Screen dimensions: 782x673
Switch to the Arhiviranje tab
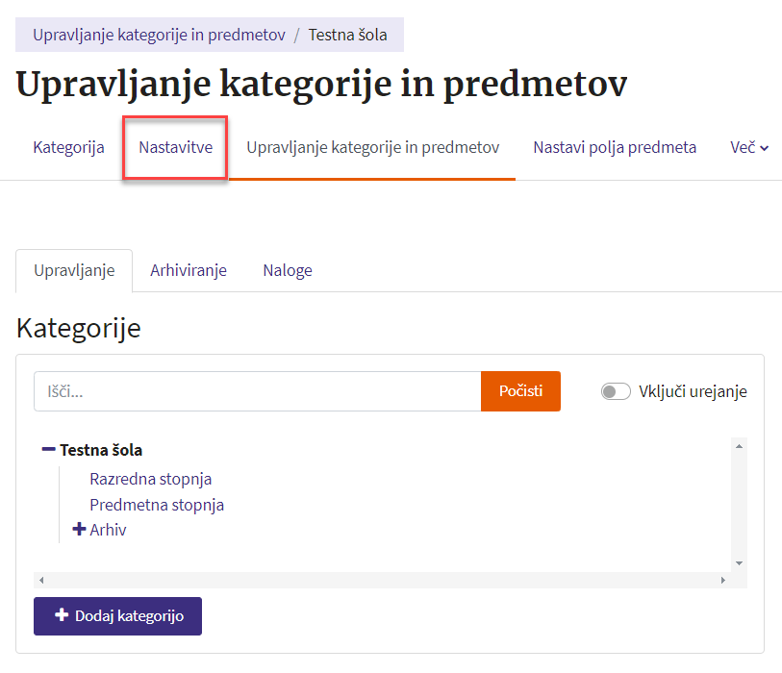[189, 270]
